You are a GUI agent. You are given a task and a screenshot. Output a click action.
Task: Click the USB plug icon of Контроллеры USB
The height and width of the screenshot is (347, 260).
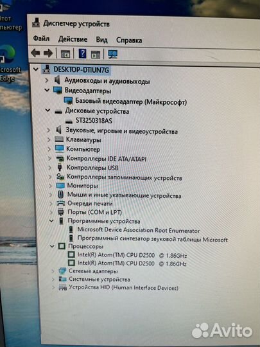[60, 167]
